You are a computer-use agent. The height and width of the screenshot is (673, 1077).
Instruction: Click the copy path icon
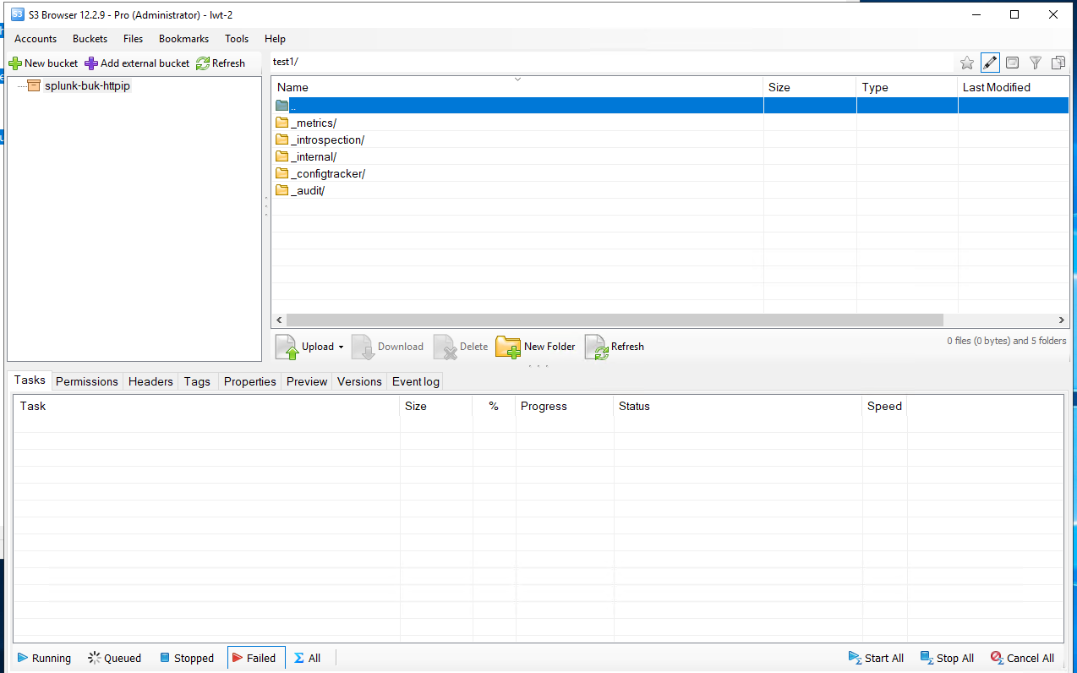(x=1058, y=63)
